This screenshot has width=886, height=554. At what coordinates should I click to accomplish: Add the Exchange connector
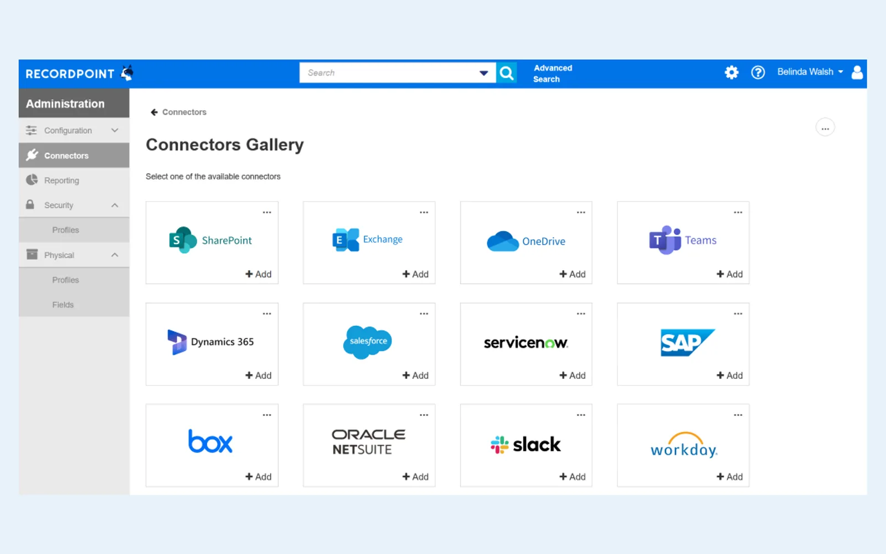(415, 274)
